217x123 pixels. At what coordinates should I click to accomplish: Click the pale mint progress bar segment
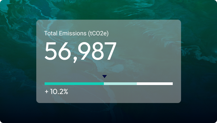point(120,84)
